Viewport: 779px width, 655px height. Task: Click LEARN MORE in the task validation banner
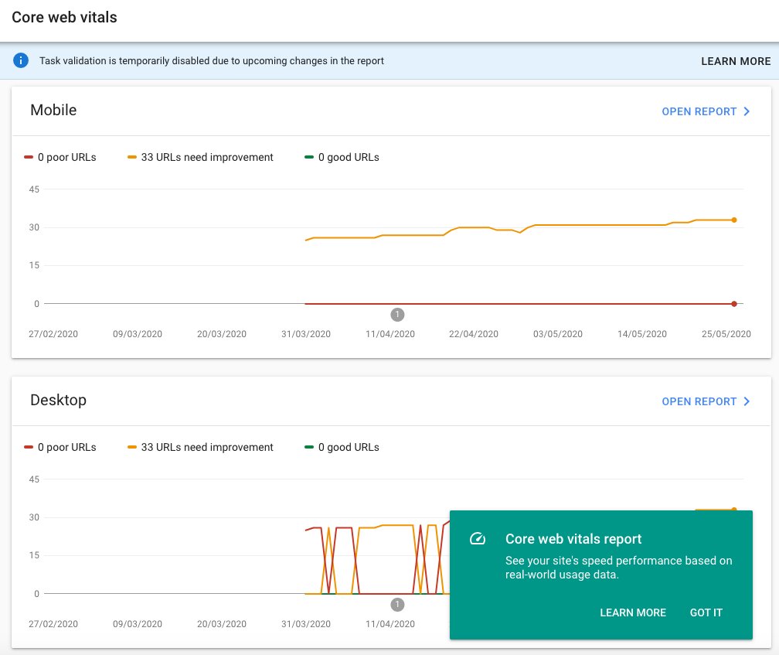tap(736, 60)
